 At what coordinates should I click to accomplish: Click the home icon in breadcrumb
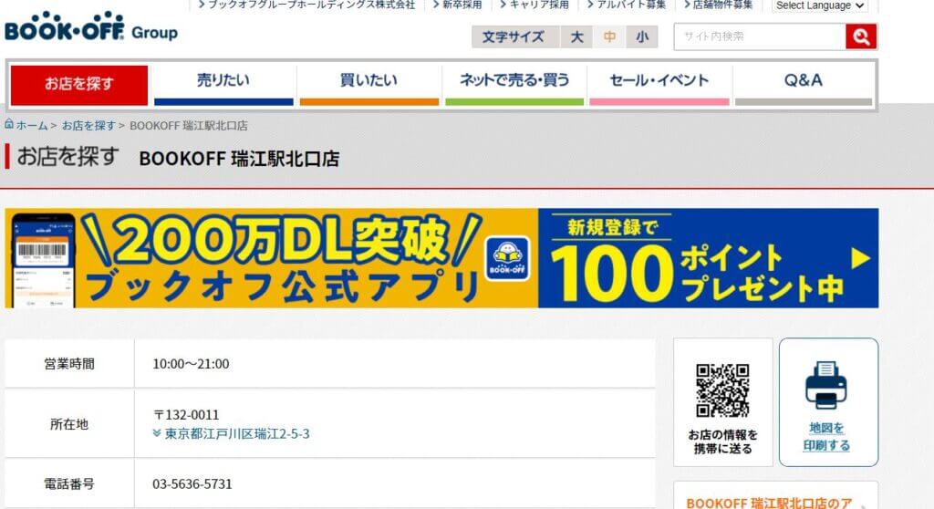click(x=9, y=124)
